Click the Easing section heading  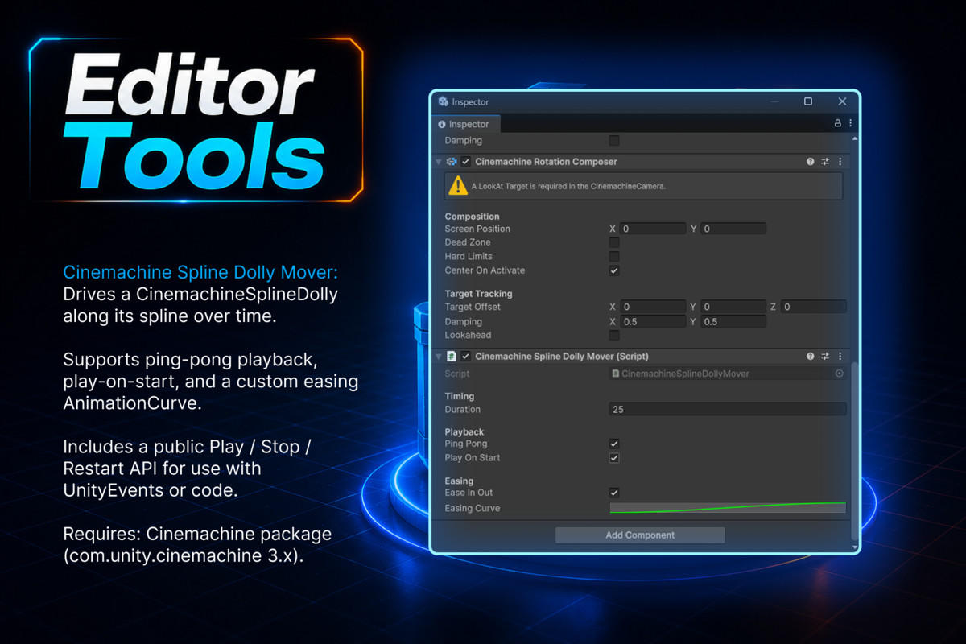459,481
